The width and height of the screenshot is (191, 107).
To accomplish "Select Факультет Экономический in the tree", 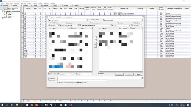I will pyautogui.click(x=13, y=11).
